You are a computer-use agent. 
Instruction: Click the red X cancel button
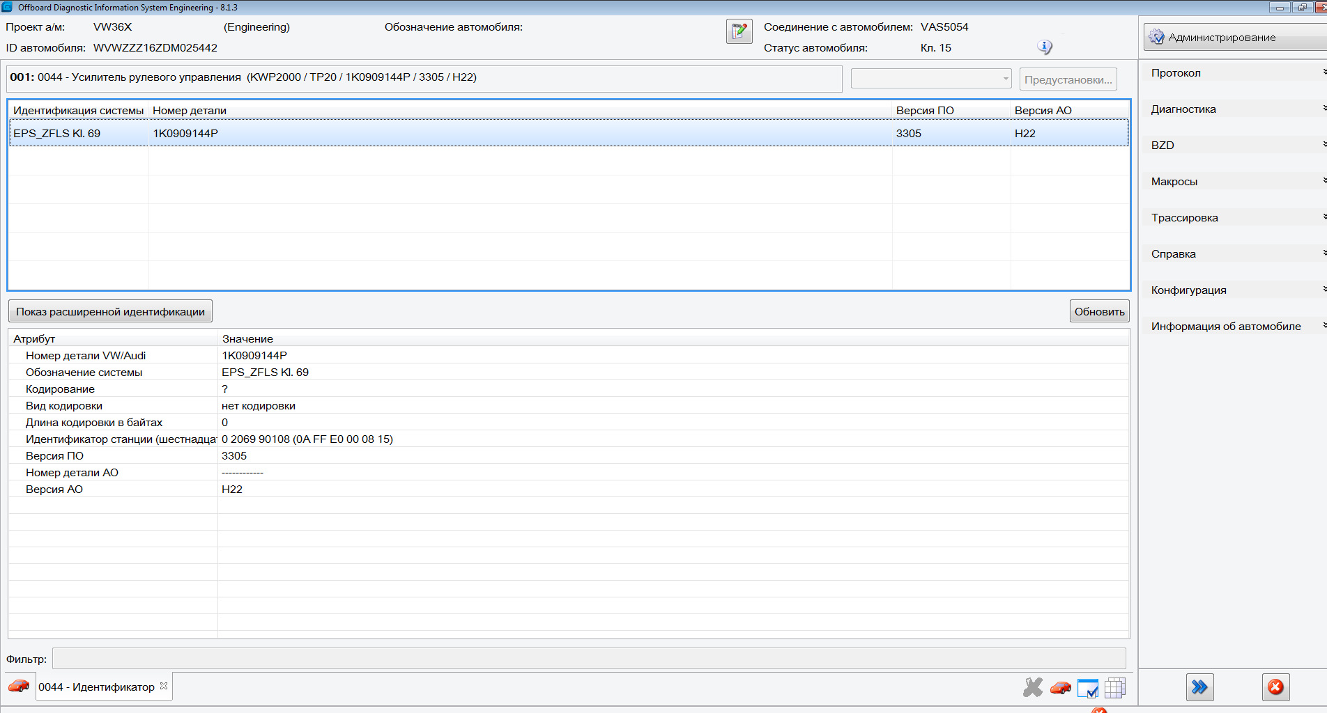[x=1275, y=687]
